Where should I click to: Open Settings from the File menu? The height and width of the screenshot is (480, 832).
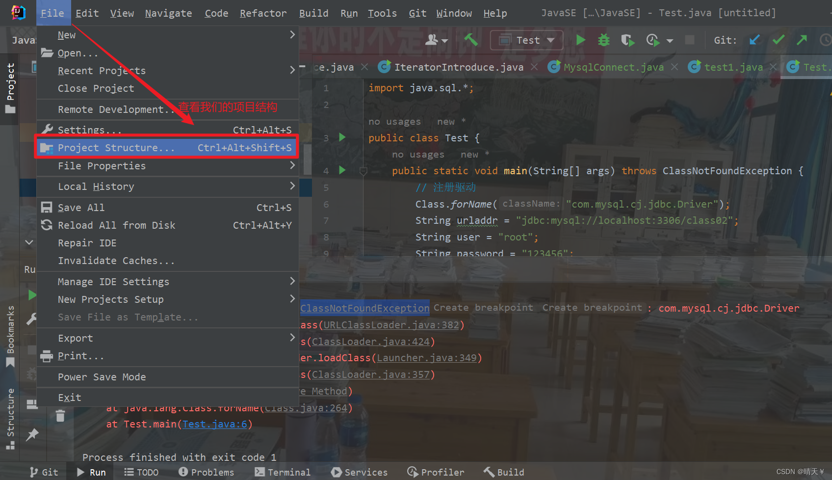168,130
